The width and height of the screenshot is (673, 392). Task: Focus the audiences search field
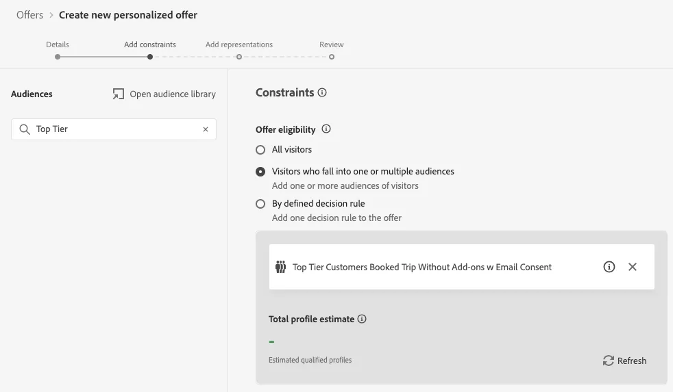(114, 129)
